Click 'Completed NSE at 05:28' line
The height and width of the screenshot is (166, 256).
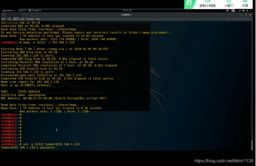[32, 26]
